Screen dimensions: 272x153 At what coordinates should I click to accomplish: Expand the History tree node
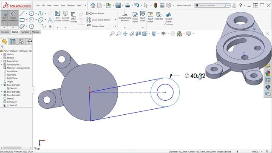(2, 54)
